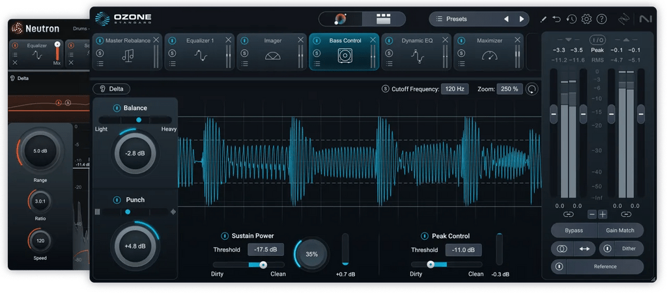Open the Reference panel button
The image size is (667, 295).
click(605, 266)
